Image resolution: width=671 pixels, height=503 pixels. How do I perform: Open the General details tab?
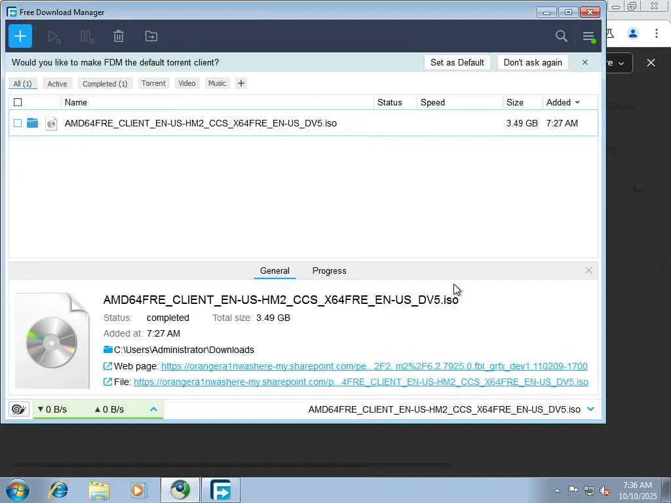click(275, 270)
